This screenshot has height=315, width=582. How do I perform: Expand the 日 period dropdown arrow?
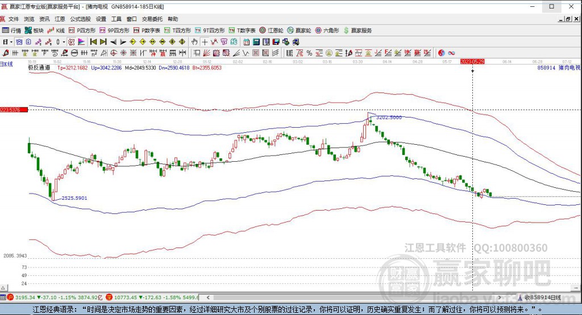(x=11, y=42)
